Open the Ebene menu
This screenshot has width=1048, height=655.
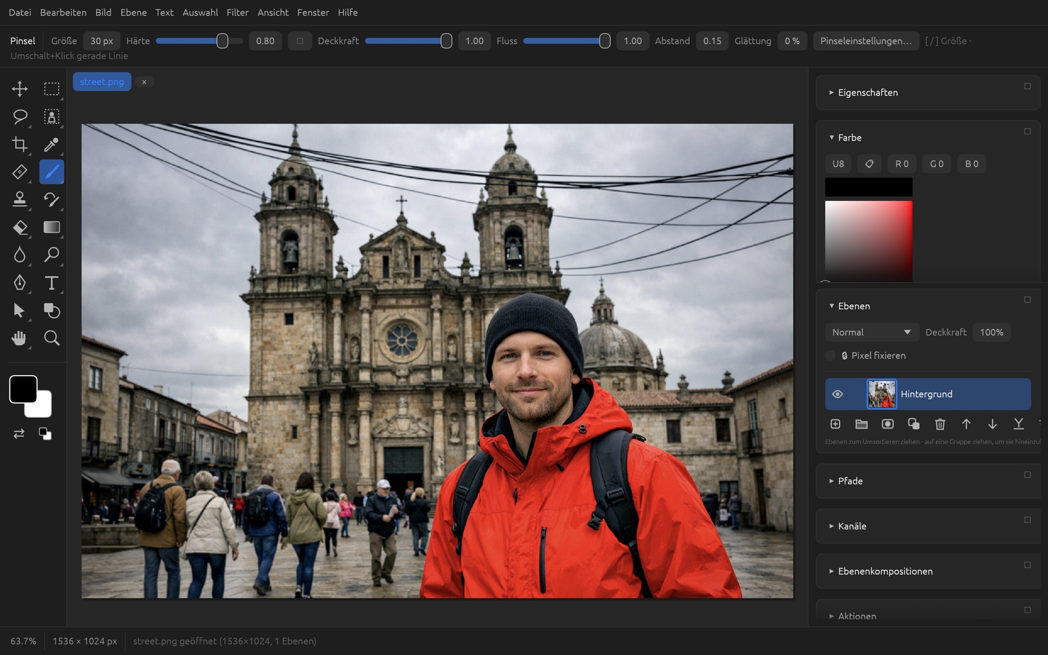click(x=133, y=12)
